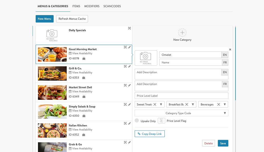Remove the Sweet Treats selection
Screen dimensions: 264x152
(155, 104)
